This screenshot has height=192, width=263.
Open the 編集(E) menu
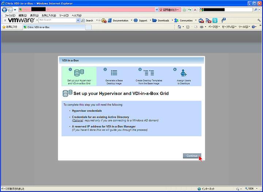[23, 15]
